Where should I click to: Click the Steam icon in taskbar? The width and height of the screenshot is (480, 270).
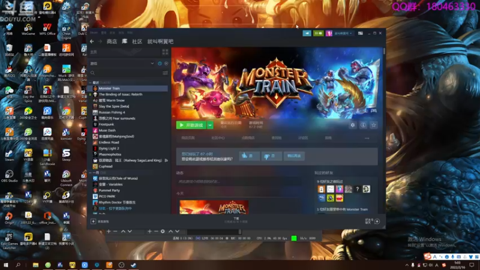(x=133, y=265)
